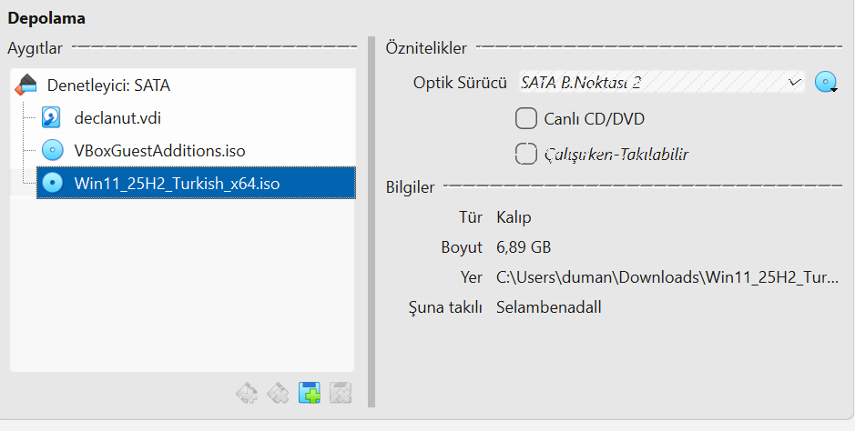Click the Boyut value 6,89 GB
Viewport: 855px width, 431px height.
524,247
